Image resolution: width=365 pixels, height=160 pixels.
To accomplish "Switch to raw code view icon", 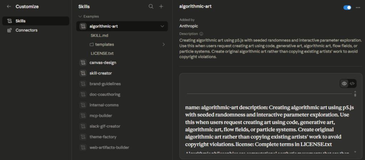I will click(352, 84).
